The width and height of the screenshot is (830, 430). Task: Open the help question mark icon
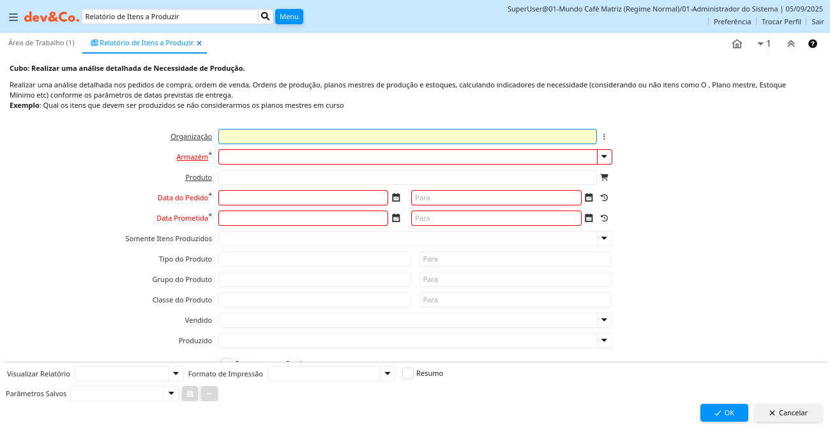[x=813, y=44]
